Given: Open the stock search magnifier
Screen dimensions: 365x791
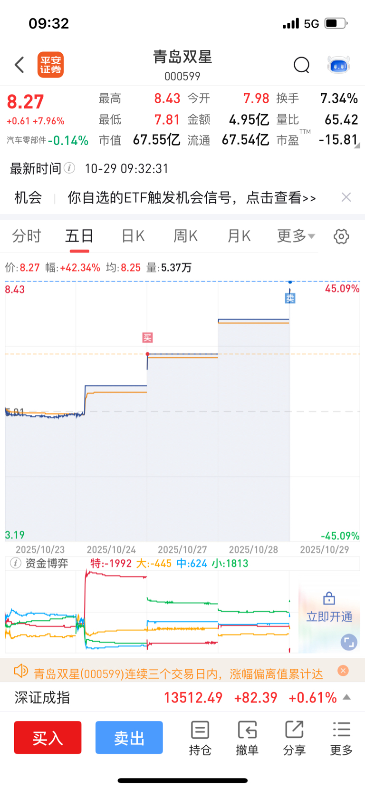Looking at the screenshot, I should point(301,65).
